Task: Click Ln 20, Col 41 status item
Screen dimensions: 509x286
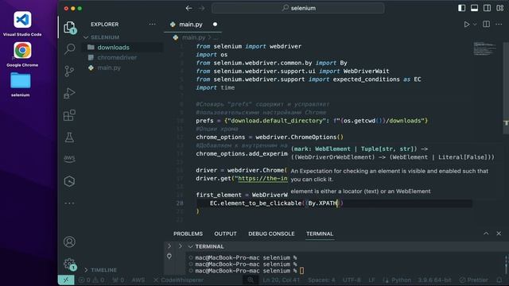Action: click(281, 280)
